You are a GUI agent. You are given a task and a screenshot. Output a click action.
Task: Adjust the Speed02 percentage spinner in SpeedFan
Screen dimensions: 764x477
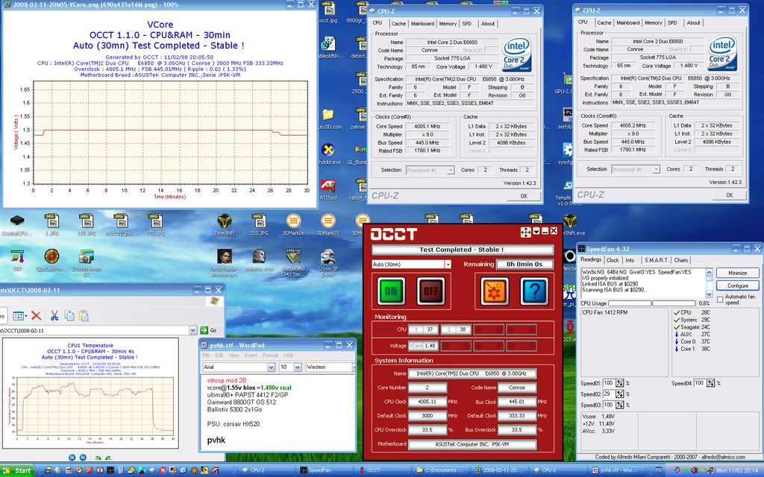(x=619, y=394)
